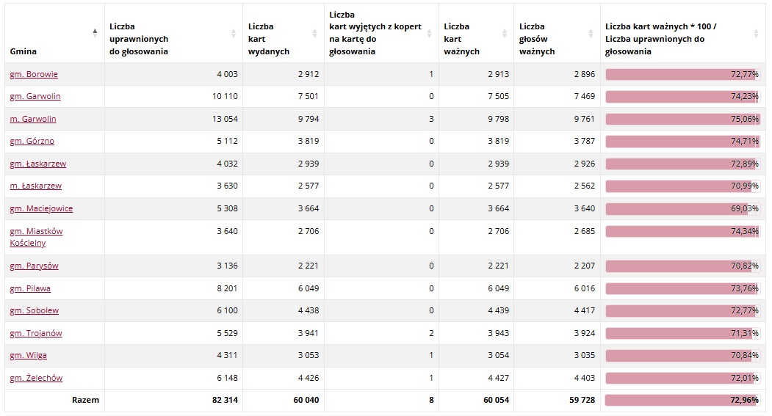The width and height of the screenshot is (772, 416).
Task: Click the 72,96% turnout bar in Razem row
Action: (682, 401)
